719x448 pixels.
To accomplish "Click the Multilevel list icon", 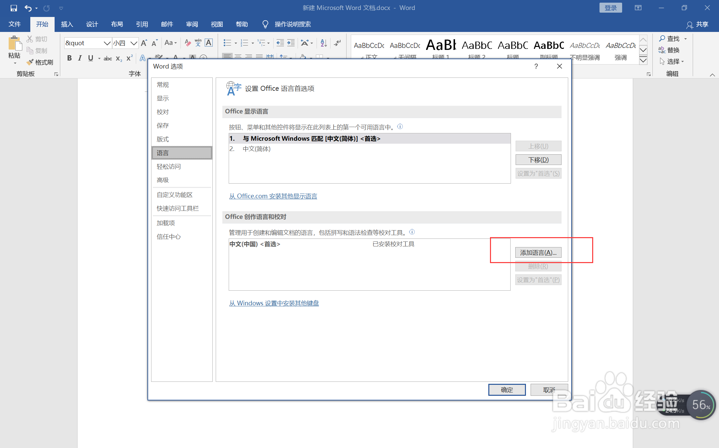I will pos(261,43).
